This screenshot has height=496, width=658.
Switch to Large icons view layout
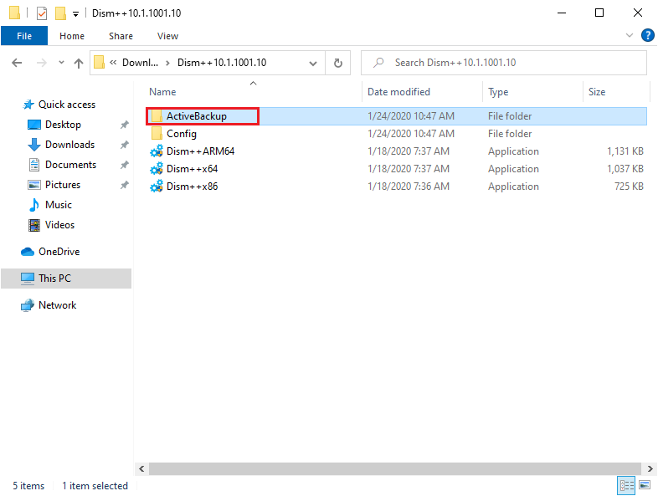(645, 485)
